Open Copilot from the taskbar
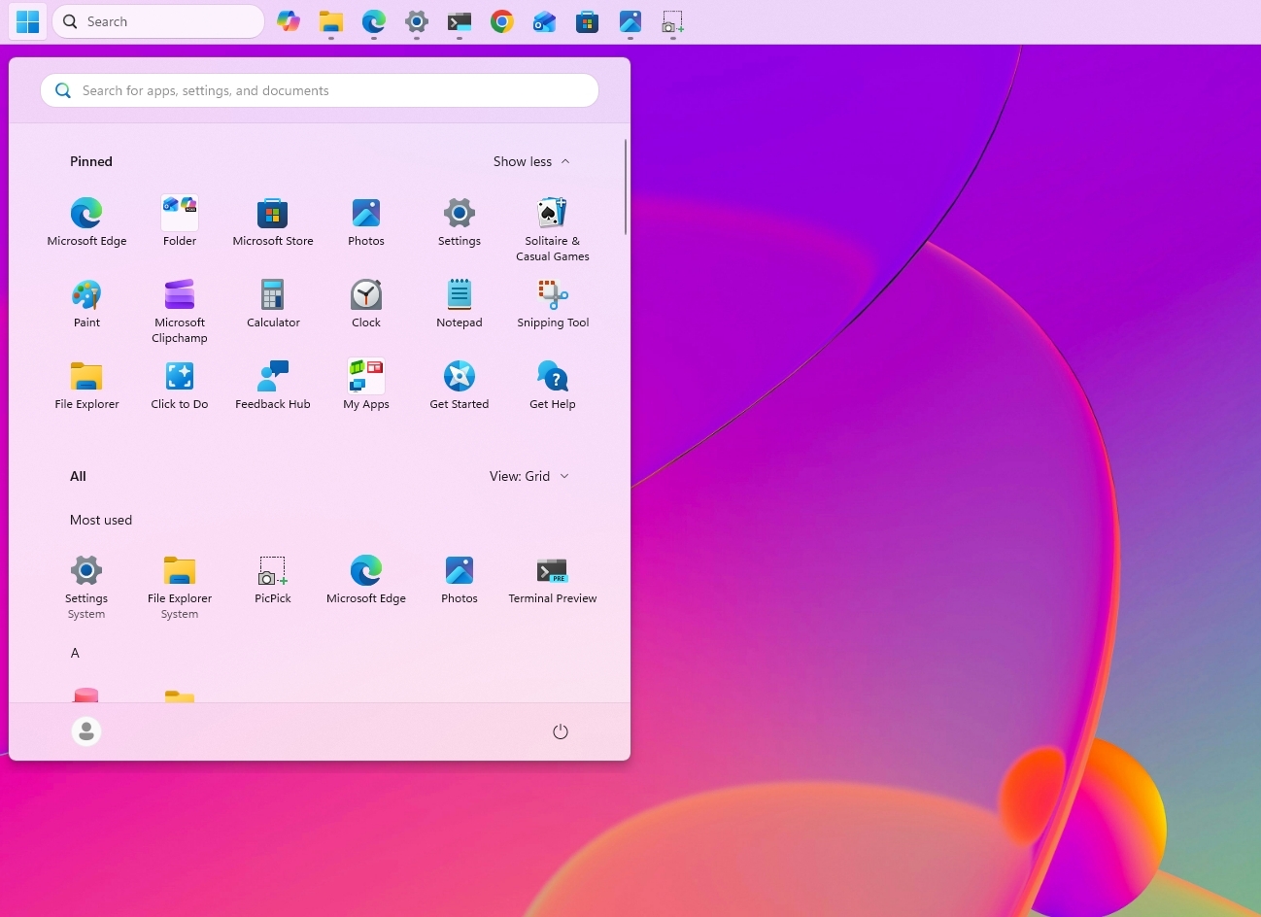The height and width of the screenshot is (917, 1261). (x=289, y=21)
